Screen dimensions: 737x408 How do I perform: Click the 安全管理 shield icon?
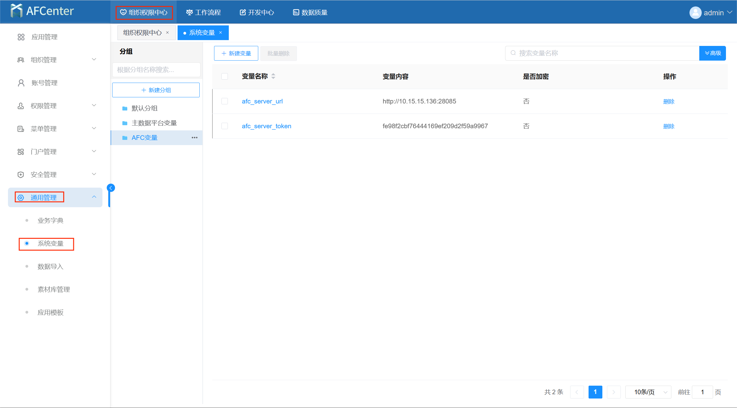pos(21,175)
